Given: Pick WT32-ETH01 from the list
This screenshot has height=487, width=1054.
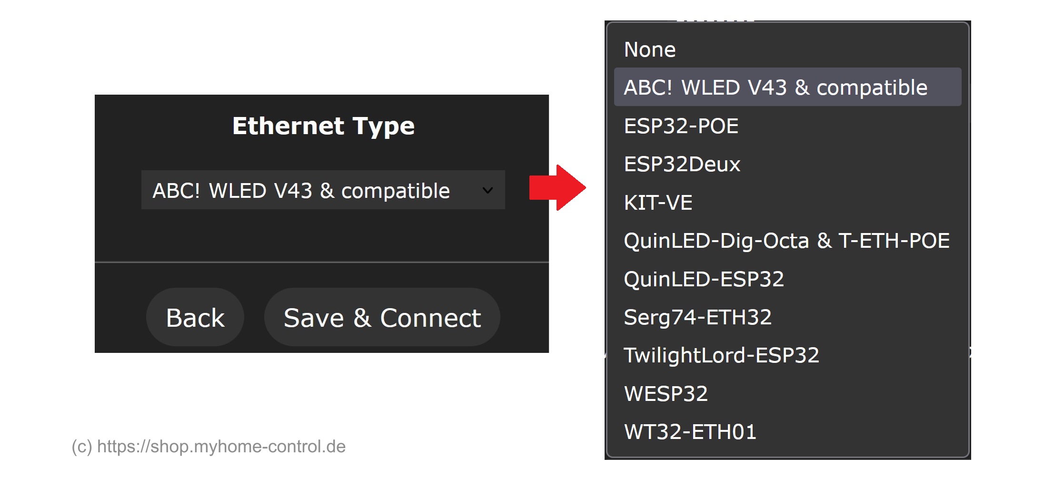Looking at the screenshot, I should point(787,432).
